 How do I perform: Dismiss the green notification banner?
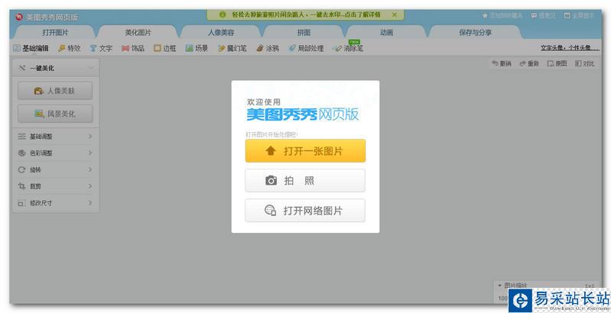click(395, 15)
